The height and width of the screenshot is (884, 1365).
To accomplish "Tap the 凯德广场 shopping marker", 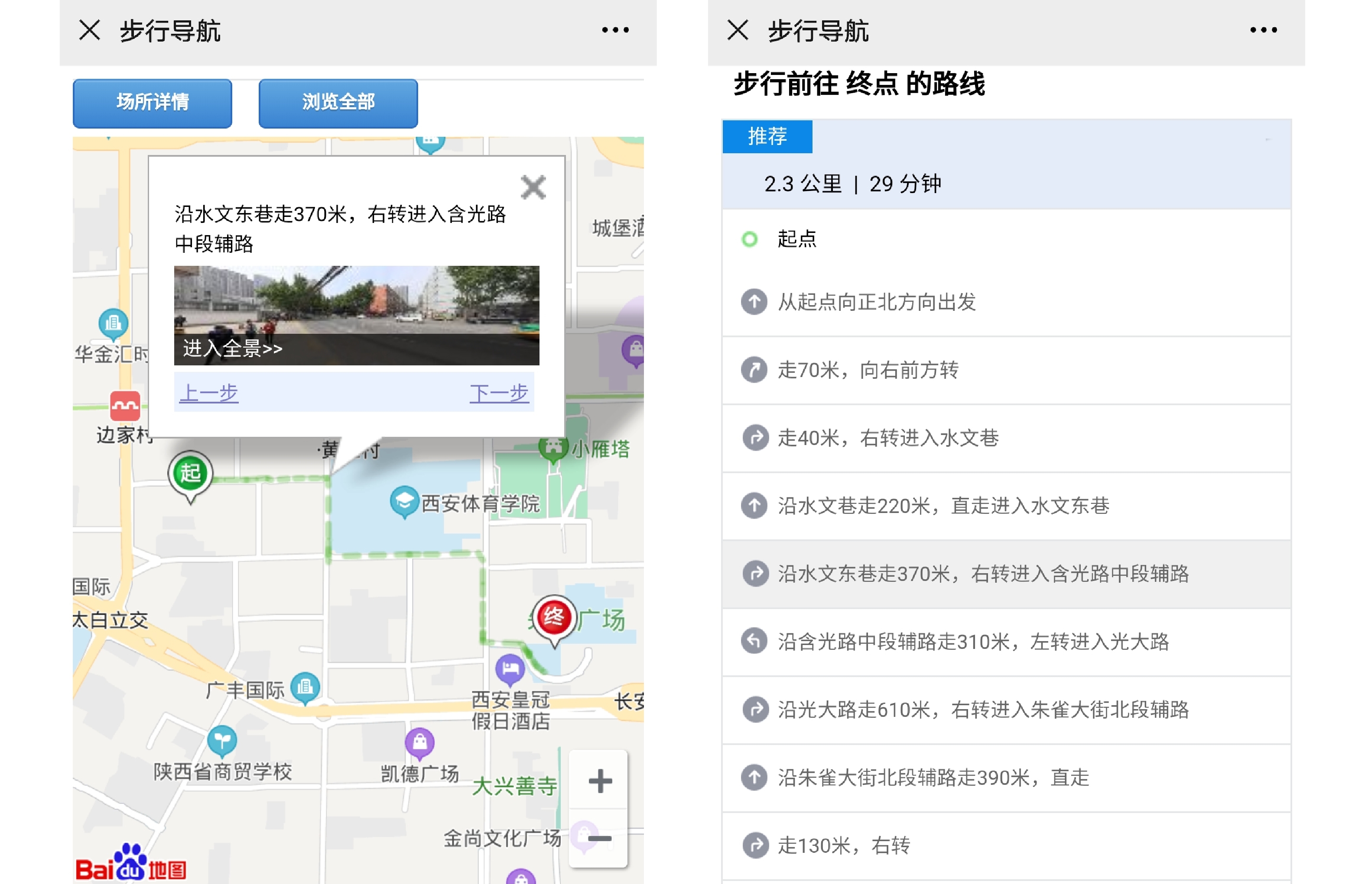I will click(x=420, y=744).
